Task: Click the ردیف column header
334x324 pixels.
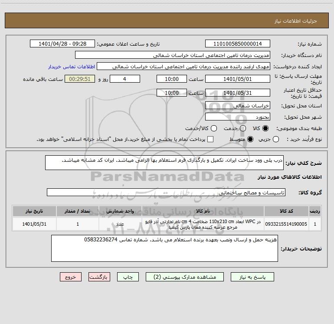Action: coord(315,211)
